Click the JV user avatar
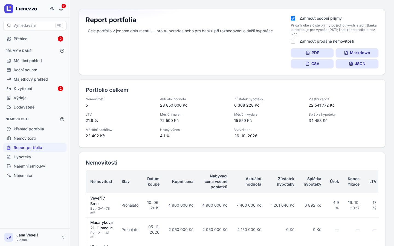 click(9, 237)
